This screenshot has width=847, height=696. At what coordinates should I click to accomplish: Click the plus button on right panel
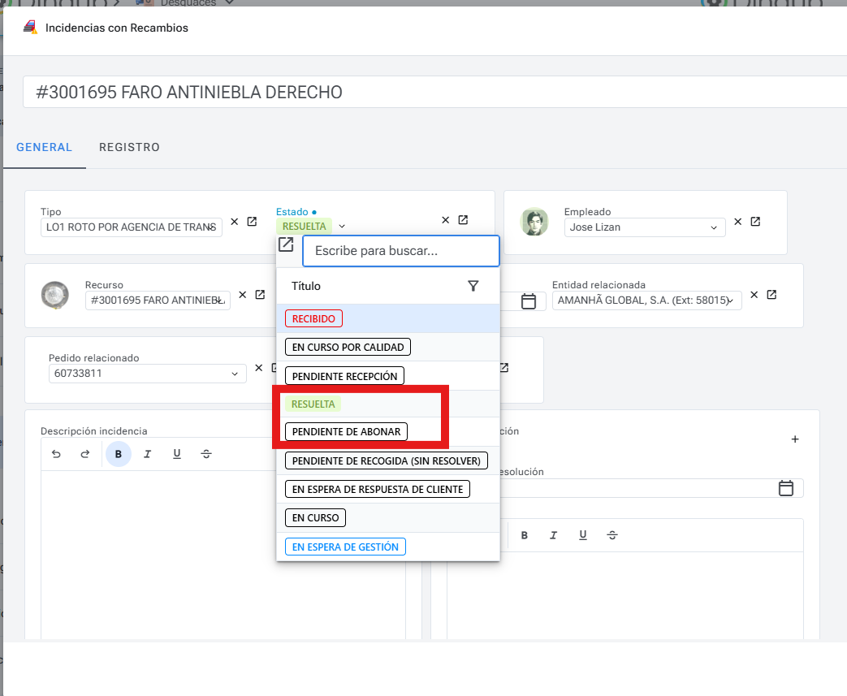(795, 439)
